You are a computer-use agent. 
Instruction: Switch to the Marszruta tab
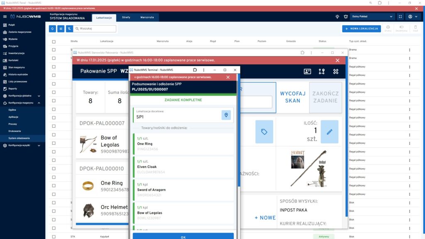point(147,17)
